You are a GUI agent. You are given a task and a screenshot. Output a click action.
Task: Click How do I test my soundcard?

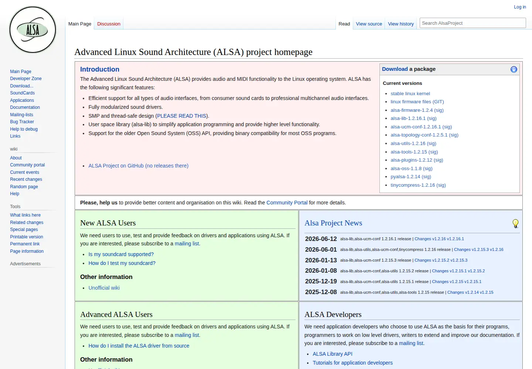coord(122,263)
